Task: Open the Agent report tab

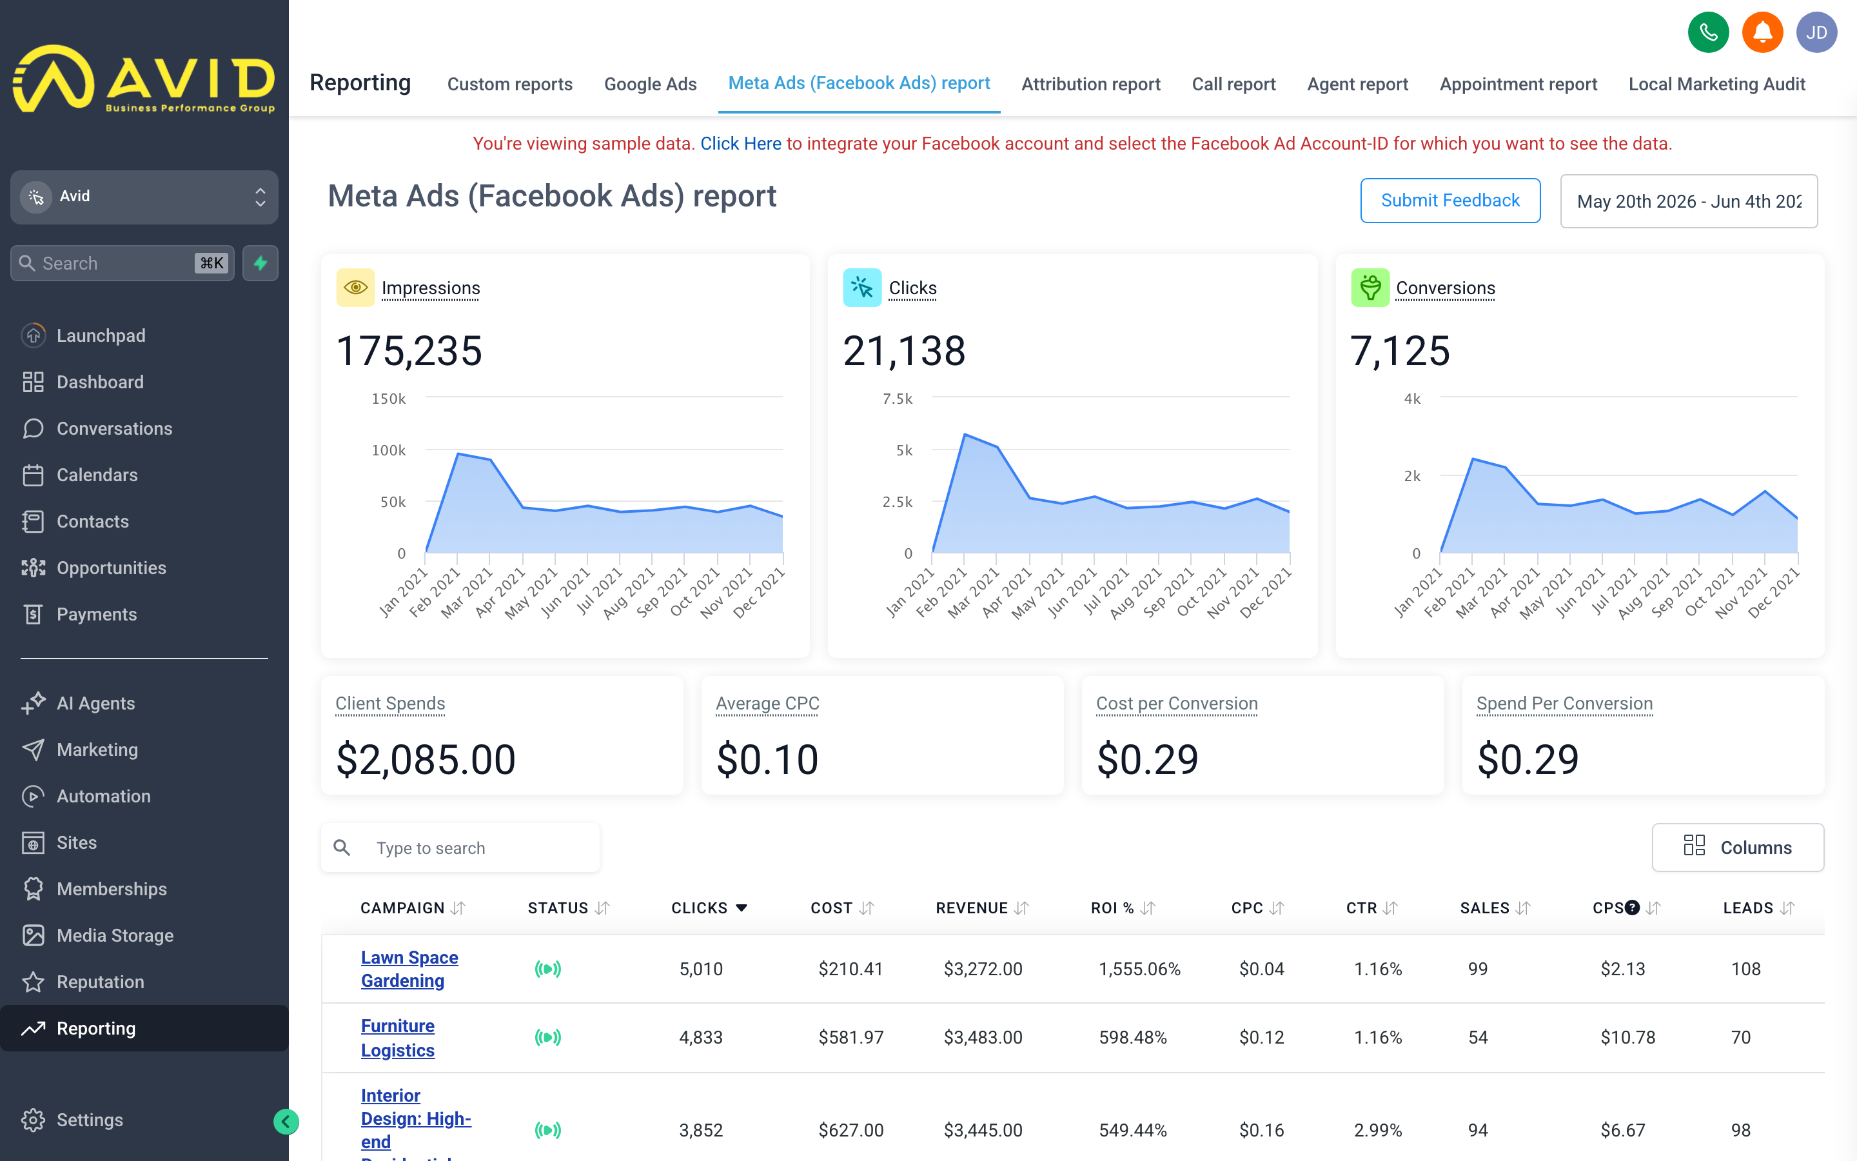Action: click(1357, 84)
